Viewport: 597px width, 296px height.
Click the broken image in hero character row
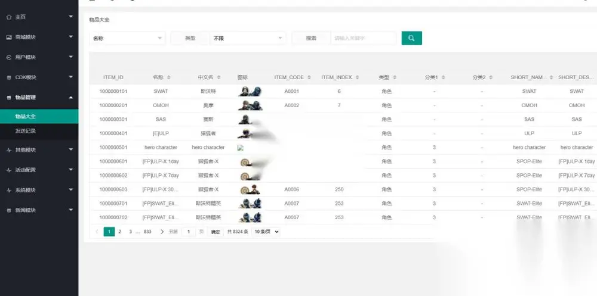click(x=240, y=148)
